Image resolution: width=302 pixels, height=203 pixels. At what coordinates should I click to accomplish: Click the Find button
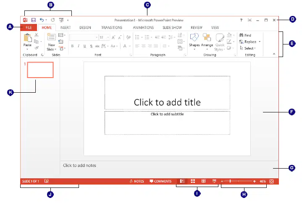pyautogui.click(x=245, y=35)
